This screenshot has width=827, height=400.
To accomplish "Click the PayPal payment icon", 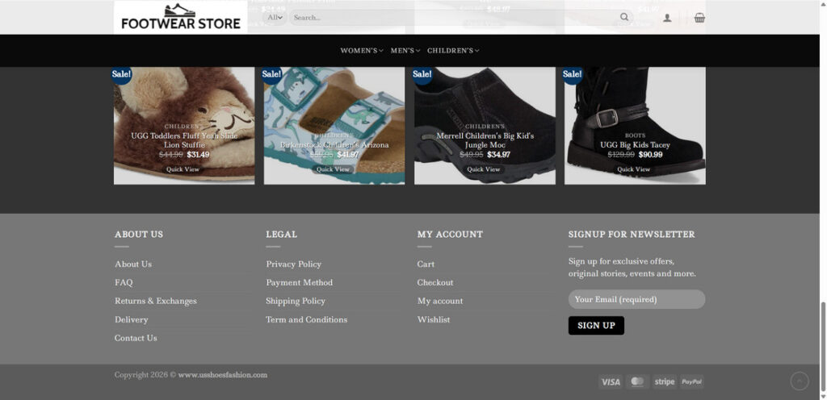I will click(x=691, y=382).
